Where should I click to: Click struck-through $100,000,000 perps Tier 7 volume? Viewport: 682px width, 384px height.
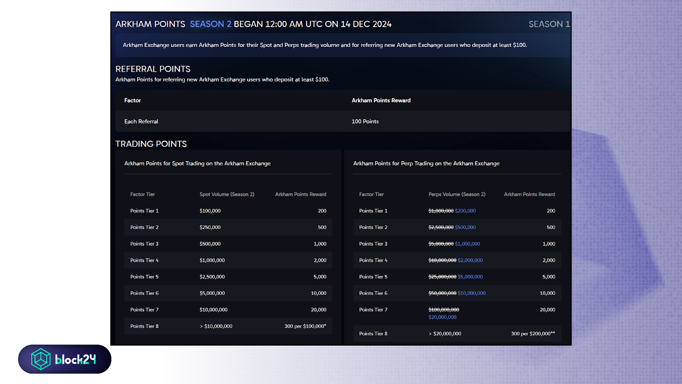pyautogui.click(x=444, y=310)
